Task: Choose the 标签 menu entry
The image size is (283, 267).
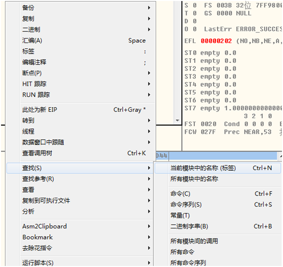Action: click(80, 51)
